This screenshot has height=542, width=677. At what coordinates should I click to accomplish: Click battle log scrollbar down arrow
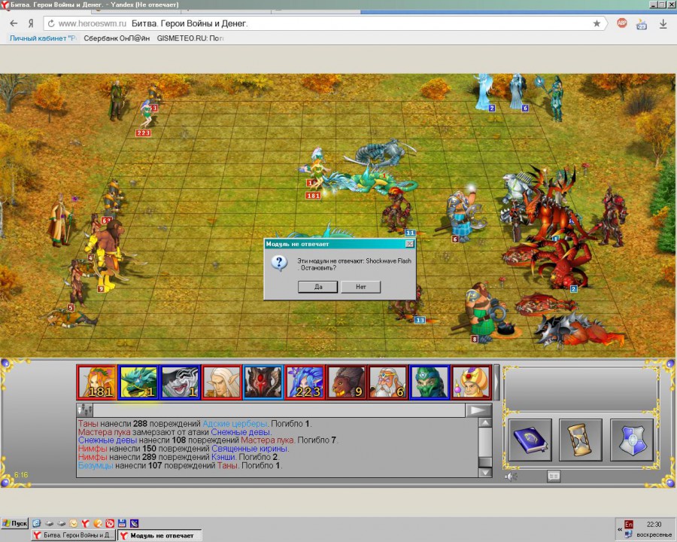click(485, 472)
